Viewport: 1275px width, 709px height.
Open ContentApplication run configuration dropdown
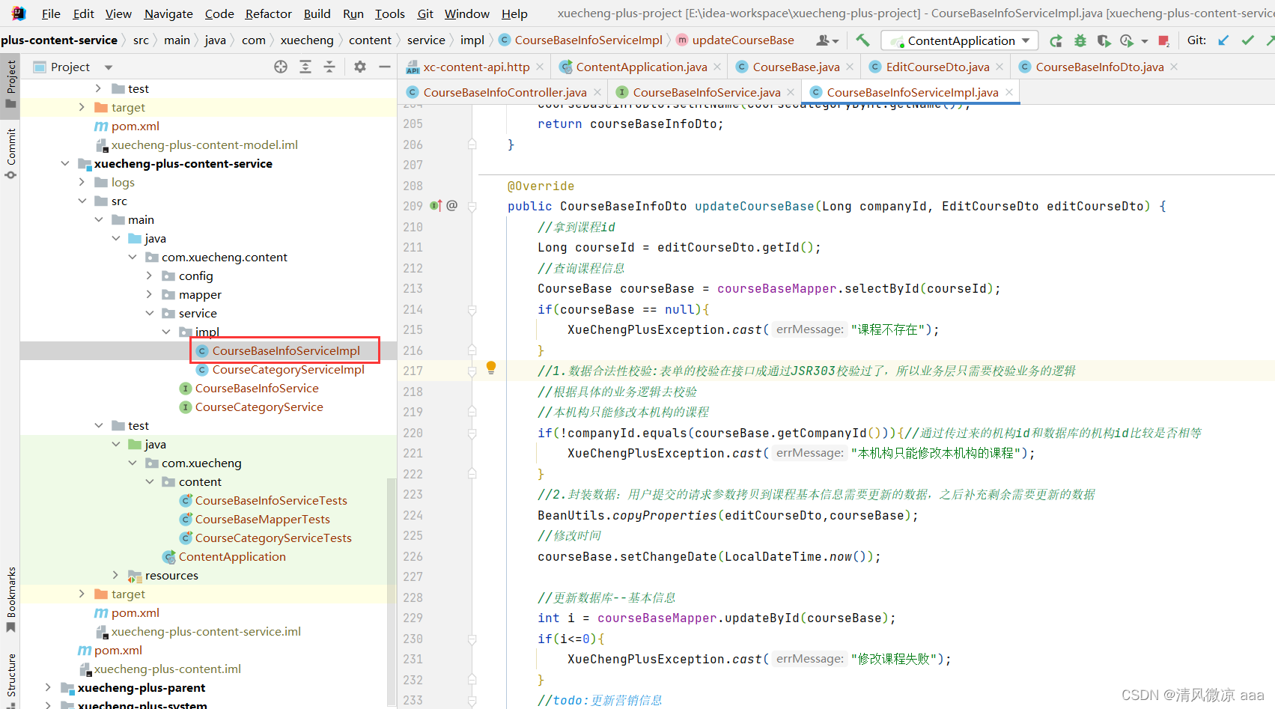click(x=960, y=40)
